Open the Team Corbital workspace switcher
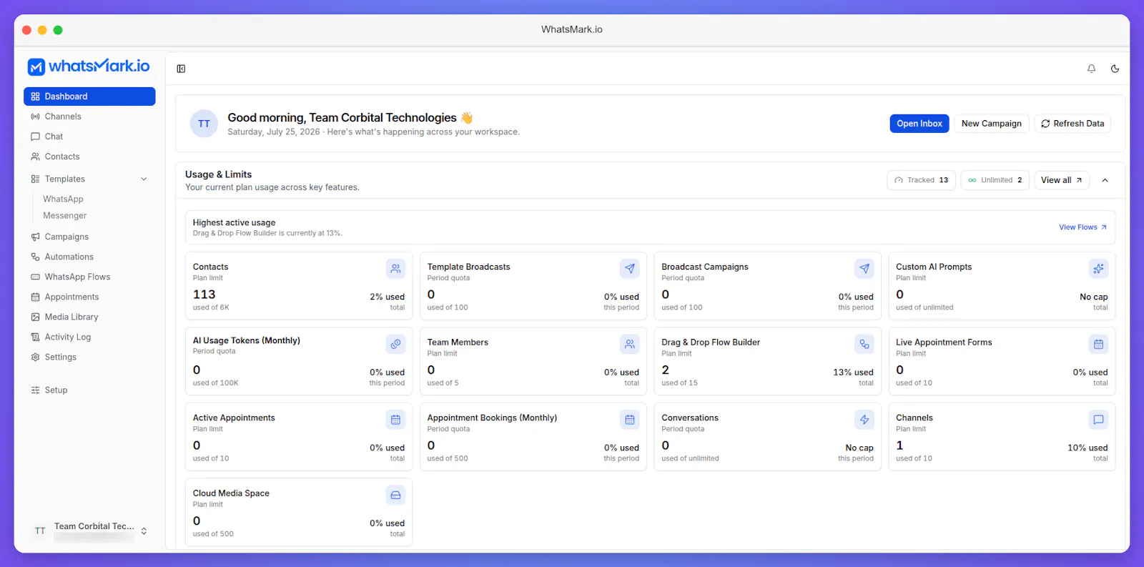The image size is (1144, 567). pos(89,531)
